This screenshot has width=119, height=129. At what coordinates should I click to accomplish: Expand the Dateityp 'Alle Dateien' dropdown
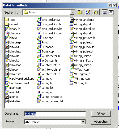click(83, 122)
